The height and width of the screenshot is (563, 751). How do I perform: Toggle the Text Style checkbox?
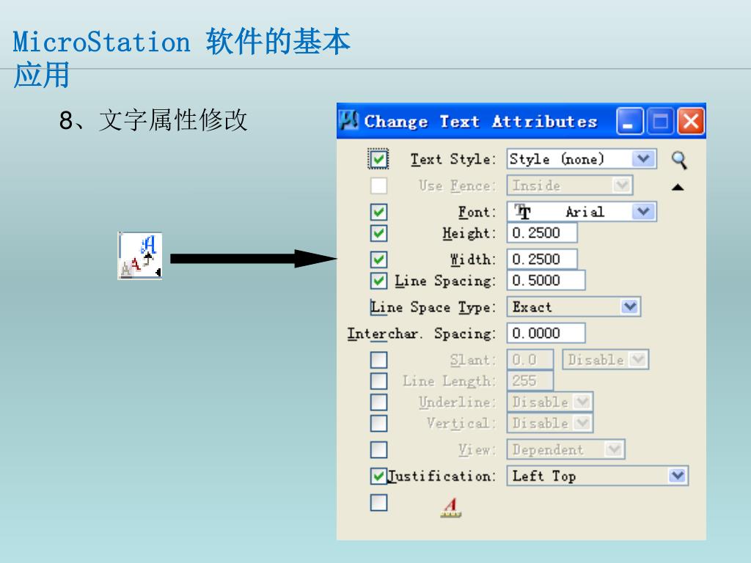[x=378, y=159]
